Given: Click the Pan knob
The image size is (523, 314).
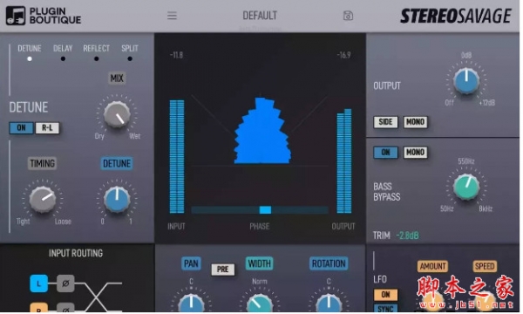Looking at the screenshot, I should tap(191, 303).
